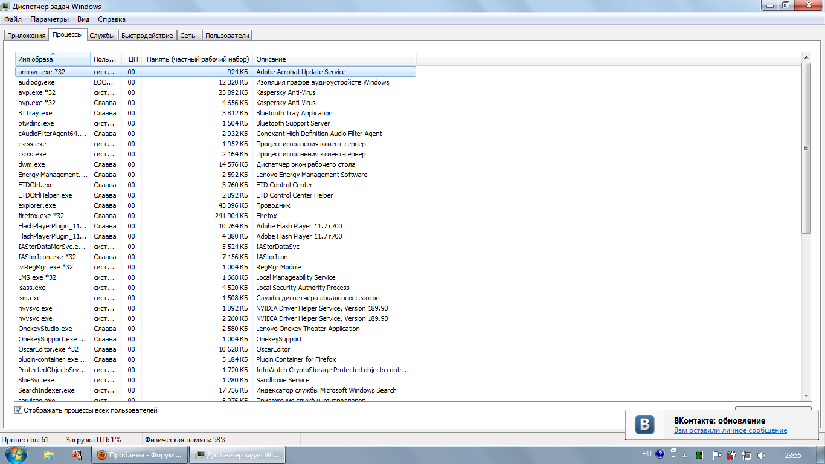The height and width of the screenshot is (464, 825).
Task: Show hidden tray icons arrow
Action: click(685, 456)
